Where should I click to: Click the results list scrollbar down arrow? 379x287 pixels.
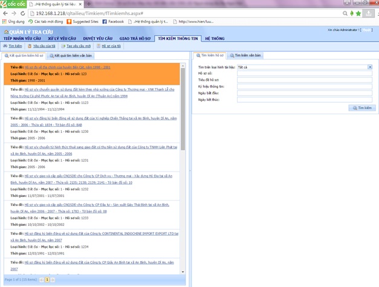183,272
